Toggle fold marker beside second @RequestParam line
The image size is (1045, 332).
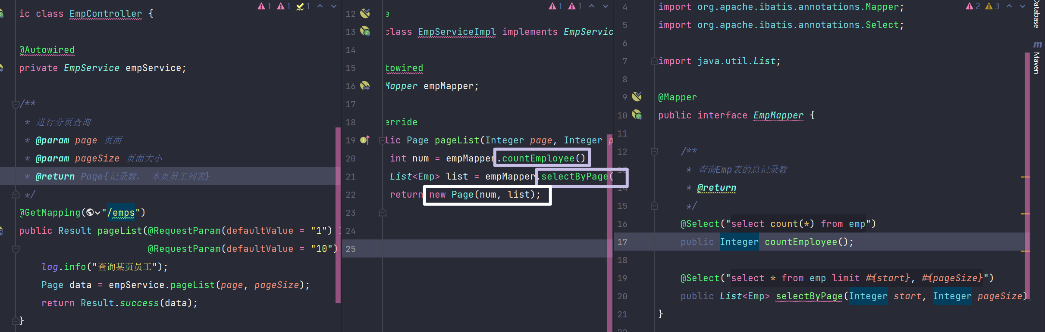point(16,249)
